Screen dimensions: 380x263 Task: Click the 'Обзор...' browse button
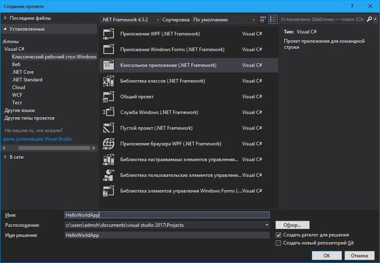coord(292,225)
